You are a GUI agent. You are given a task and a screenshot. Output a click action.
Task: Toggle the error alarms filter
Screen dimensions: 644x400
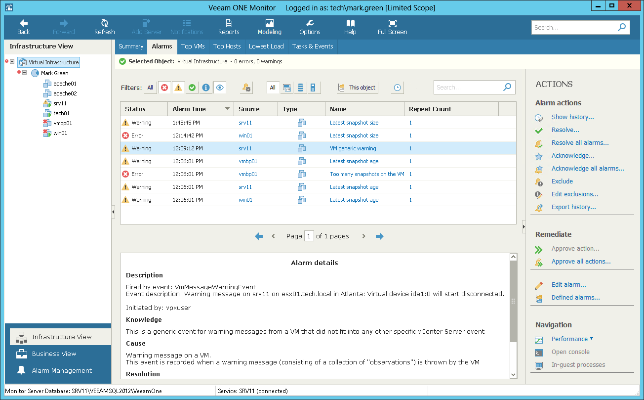pyautogui.click(x=164, y=88)
